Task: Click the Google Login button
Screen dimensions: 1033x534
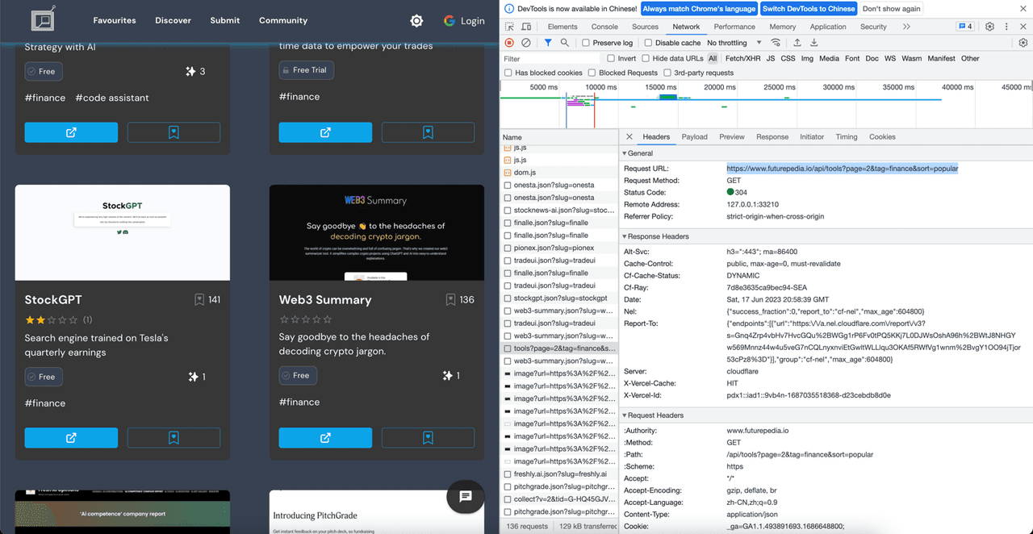Action: click(464, 20)
